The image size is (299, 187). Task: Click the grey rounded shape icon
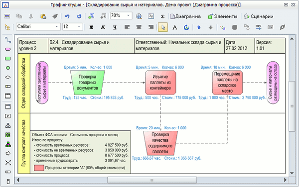(235, 27)
